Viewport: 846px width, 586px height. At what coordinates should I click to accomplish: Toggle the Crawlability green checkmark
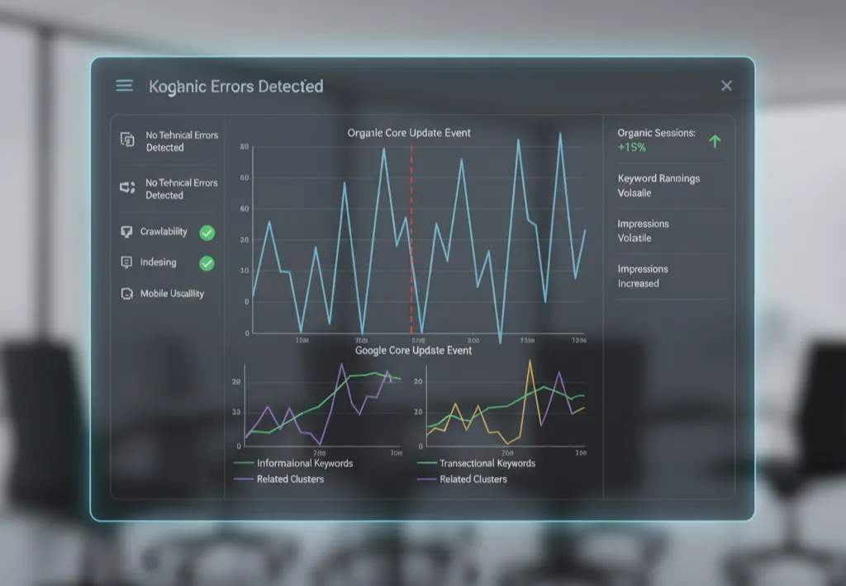(x=207, y=233)
